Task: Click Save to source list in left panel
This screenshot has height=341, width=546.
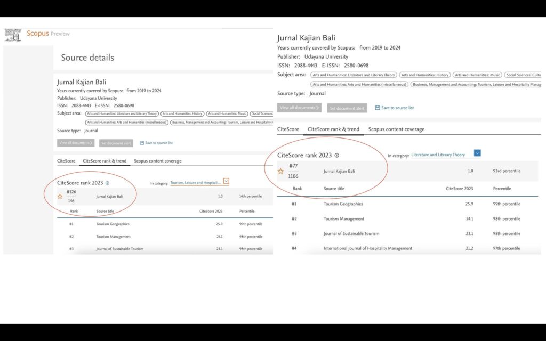Action: point(156,143)
